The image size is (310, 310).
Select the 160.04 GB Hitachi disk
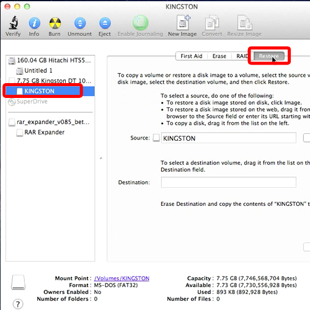point(51,60)
